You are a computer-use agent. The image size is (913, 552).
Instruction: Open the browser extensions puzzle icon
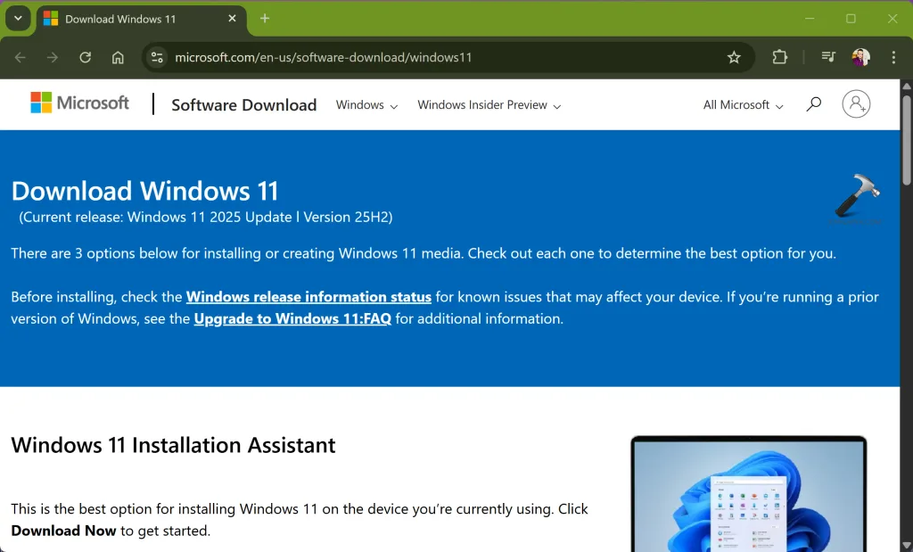click(x=779, y=57)
